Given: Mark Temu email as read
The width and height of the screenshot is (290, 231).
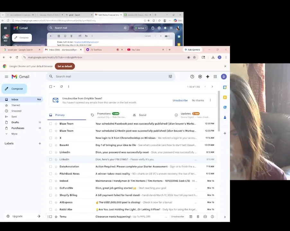Looking at the screenshot, I should [205, 217].
